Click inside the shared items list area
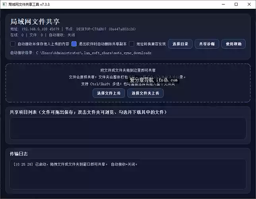 coord(128,128)
